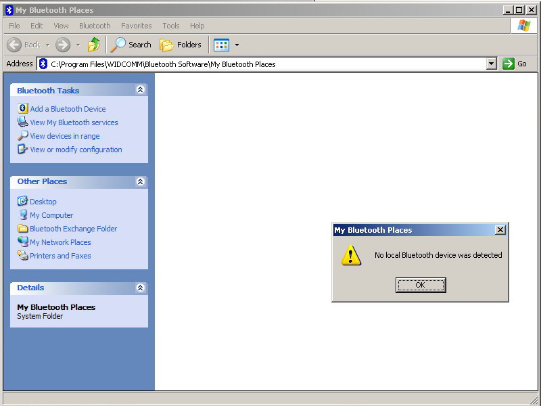Click View or modify configuration link
This screenshot has width=541, height=406.
click(x=76, y=150)
